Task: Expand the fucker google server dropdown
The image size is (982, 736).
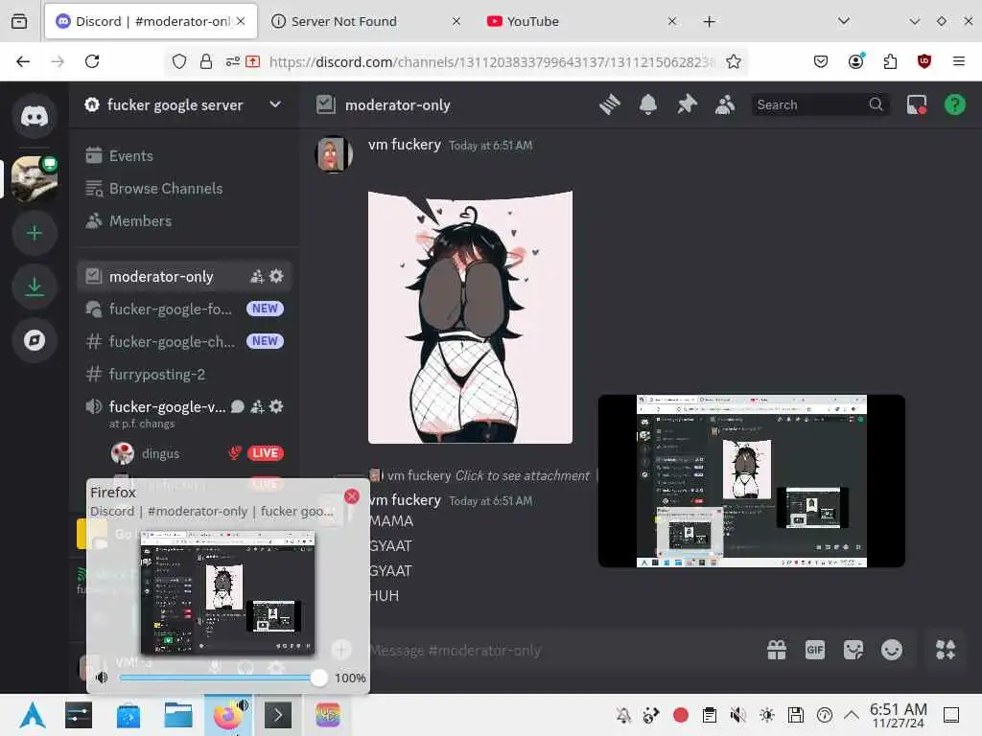Action: pos(275,104)
